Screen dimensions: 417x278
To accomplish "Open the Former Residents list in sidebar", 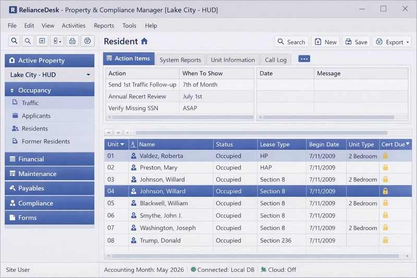I will 45,141.
